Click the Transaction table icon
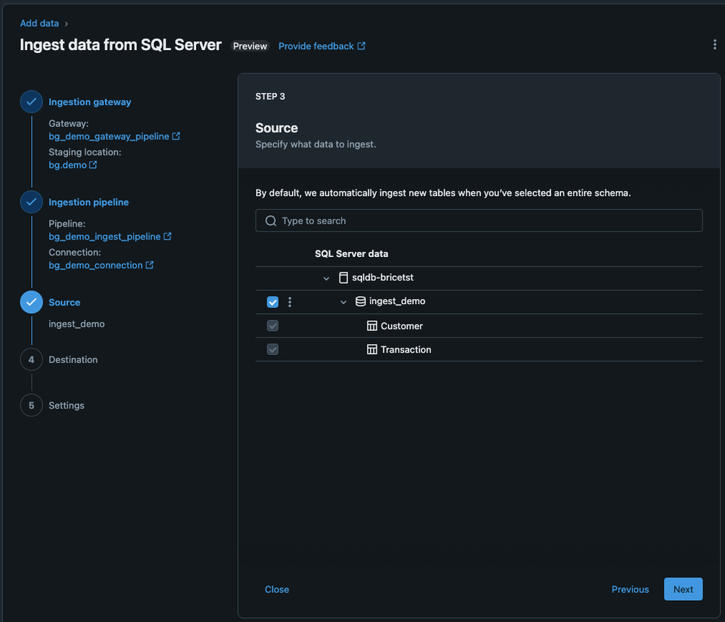 tap(372, 349)
